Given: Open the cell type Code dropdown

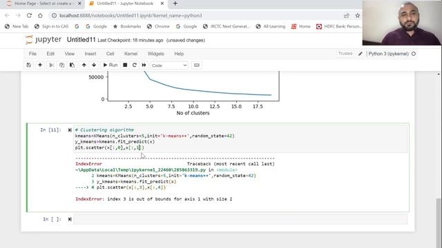Looking at the screenshot, I should point(169,65).
